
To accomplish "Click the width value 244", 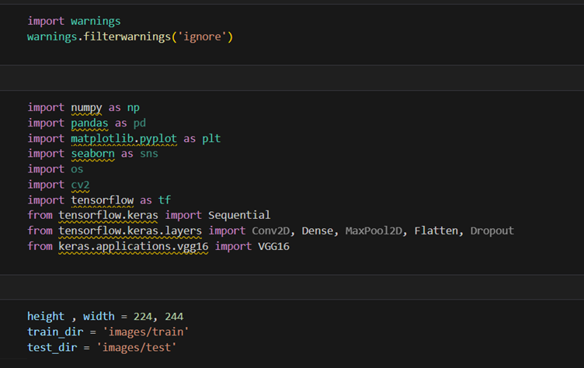I will [172, 317].
